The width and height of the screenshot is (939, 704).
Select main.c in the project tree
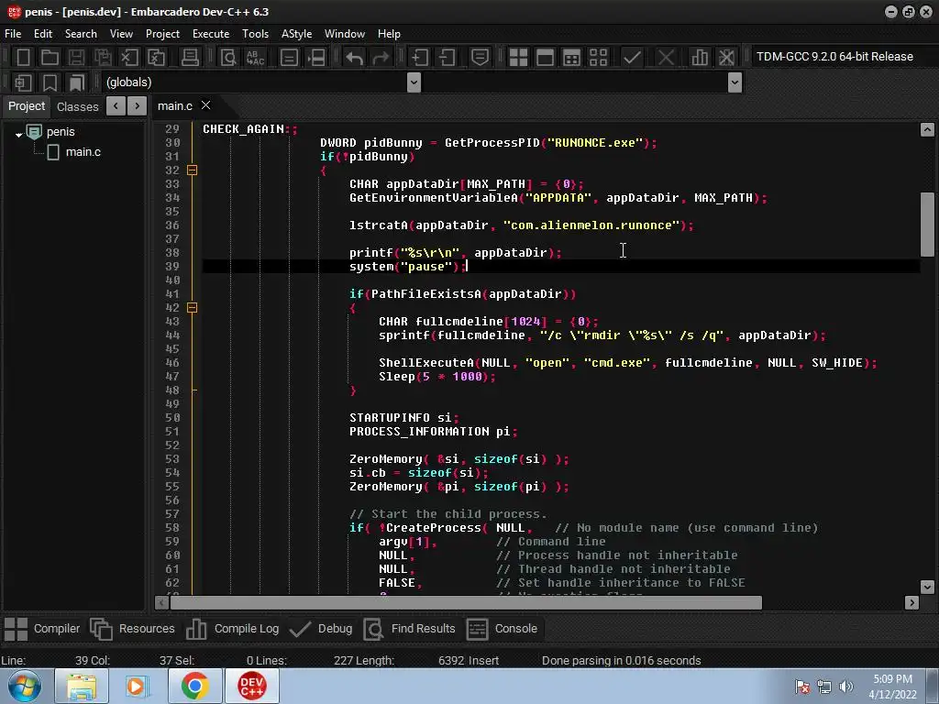[x=83, y=152]
